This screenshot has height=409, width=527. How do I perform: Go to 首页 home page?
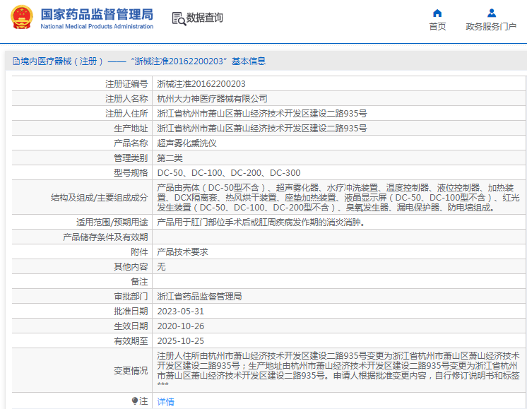point(437,26)
